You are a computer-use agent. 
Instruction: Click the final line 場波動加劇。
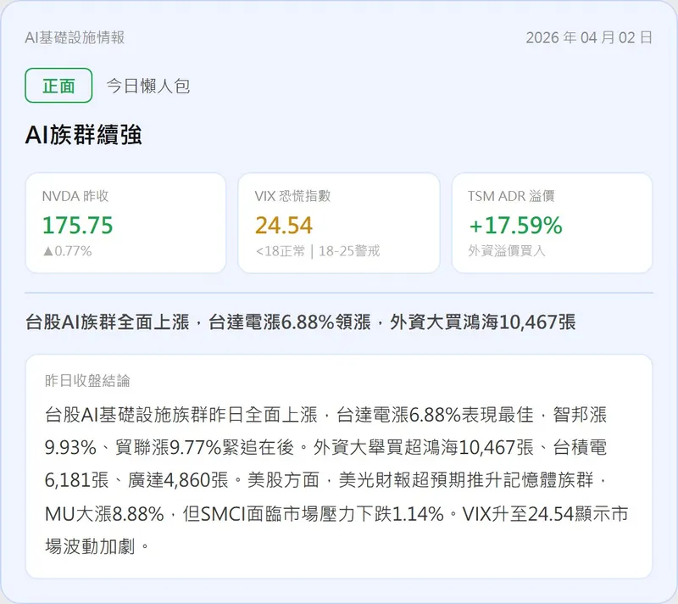pyautogui.click(x=97, y=546)
